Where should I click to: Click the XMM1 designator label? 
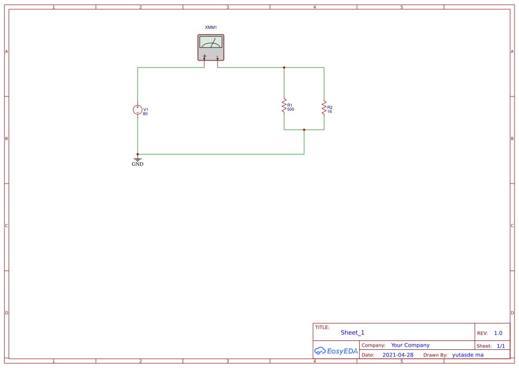click(x=211, y=28)
